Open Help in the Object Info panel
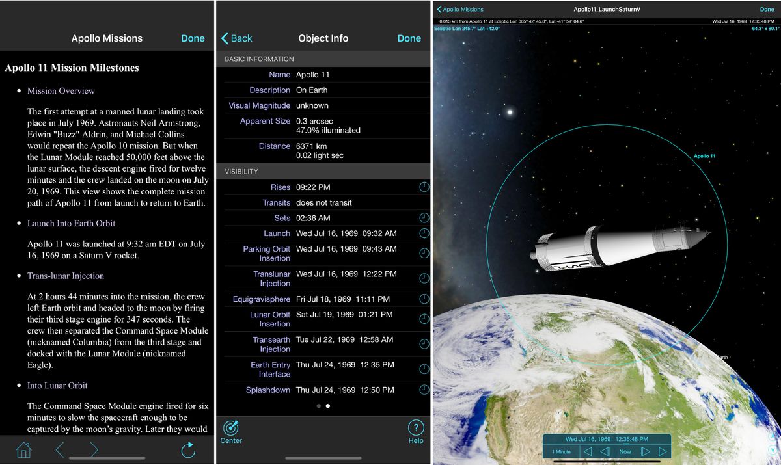The height and width of the screenshot is (465, 781). (x=416, y=432)
